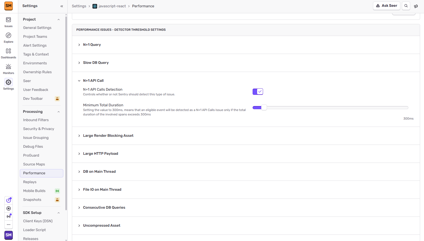Open Security & Privacy settings
Image resolution: width=424 pixels, height=241 pixels.
click(41, 129)
